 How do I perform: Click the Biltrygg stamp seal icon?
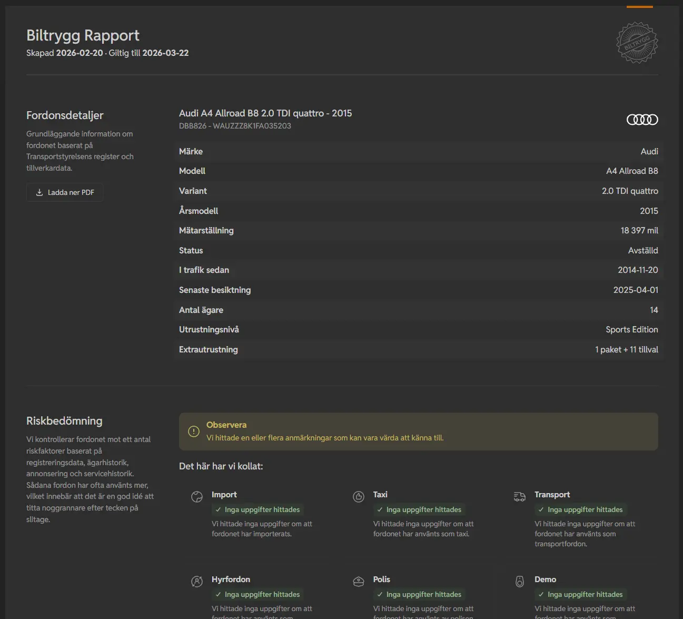(637, 43)
